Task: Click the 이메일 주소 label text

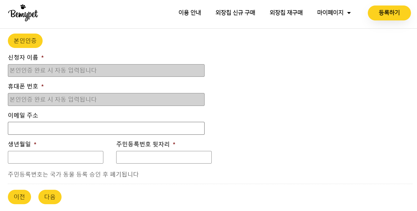Action: click(23, 115)
